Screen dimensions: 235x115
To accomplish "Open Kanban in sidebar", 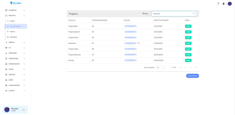I will [x=12, y=32].
